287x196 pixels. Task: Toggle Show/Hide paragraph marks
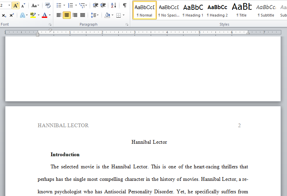[125, 5]
